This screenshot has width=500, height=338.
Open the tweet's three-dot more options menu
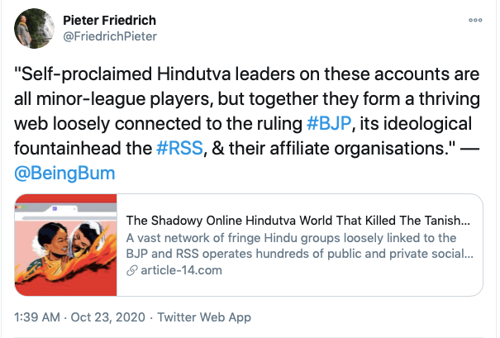point(475,19)
